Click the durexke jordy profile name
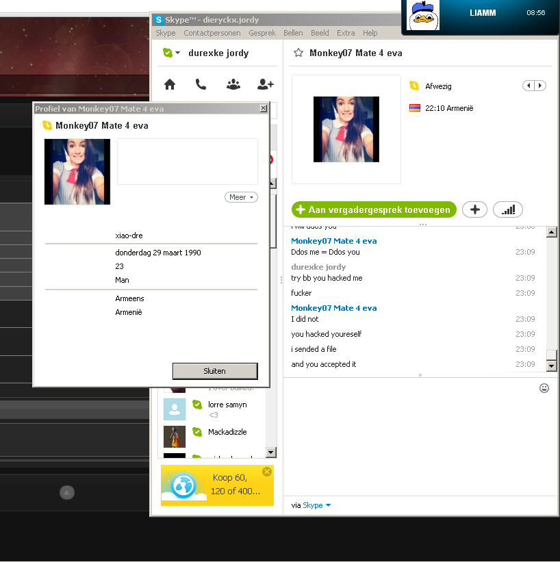Viewport: 560px width, 562px height. click(218, 53)
